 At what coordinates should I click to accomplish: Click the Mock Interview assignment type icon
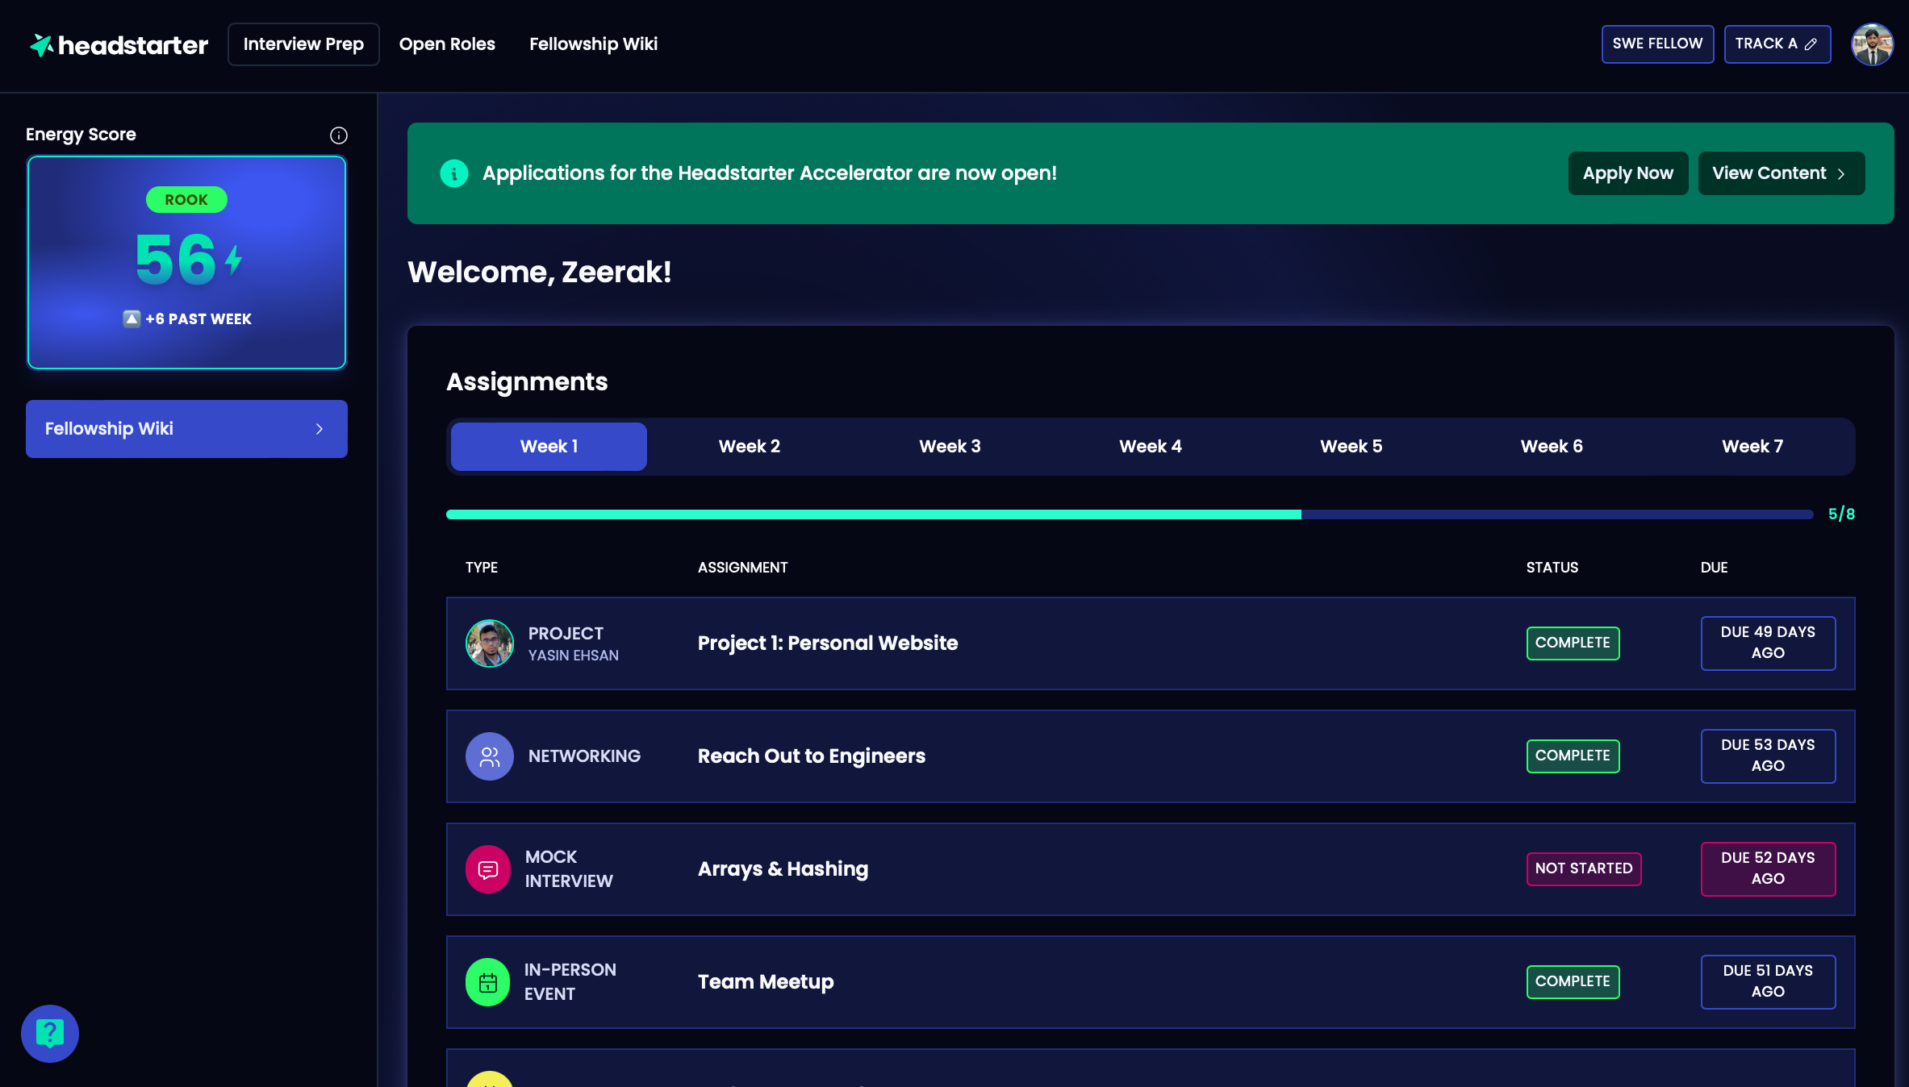[x=489, y=868]
